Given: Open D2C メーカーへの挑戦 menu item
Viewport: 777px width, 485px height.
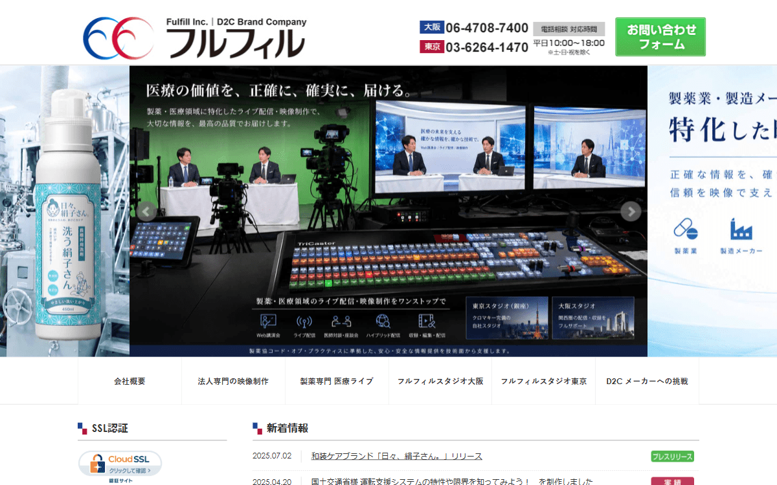Looking at the screenshot, I should tap(647, 381).
